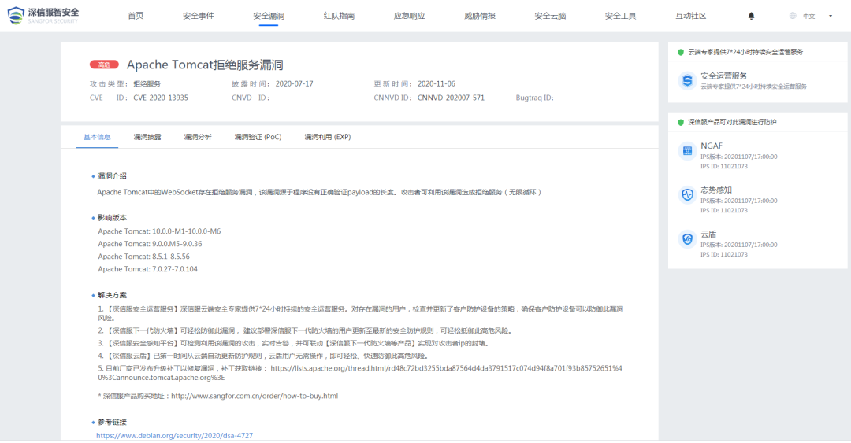The width and height of the screenshot is (851, 443).
Task: Click the NGAF product icon
Action: click(x=687, y=151)
